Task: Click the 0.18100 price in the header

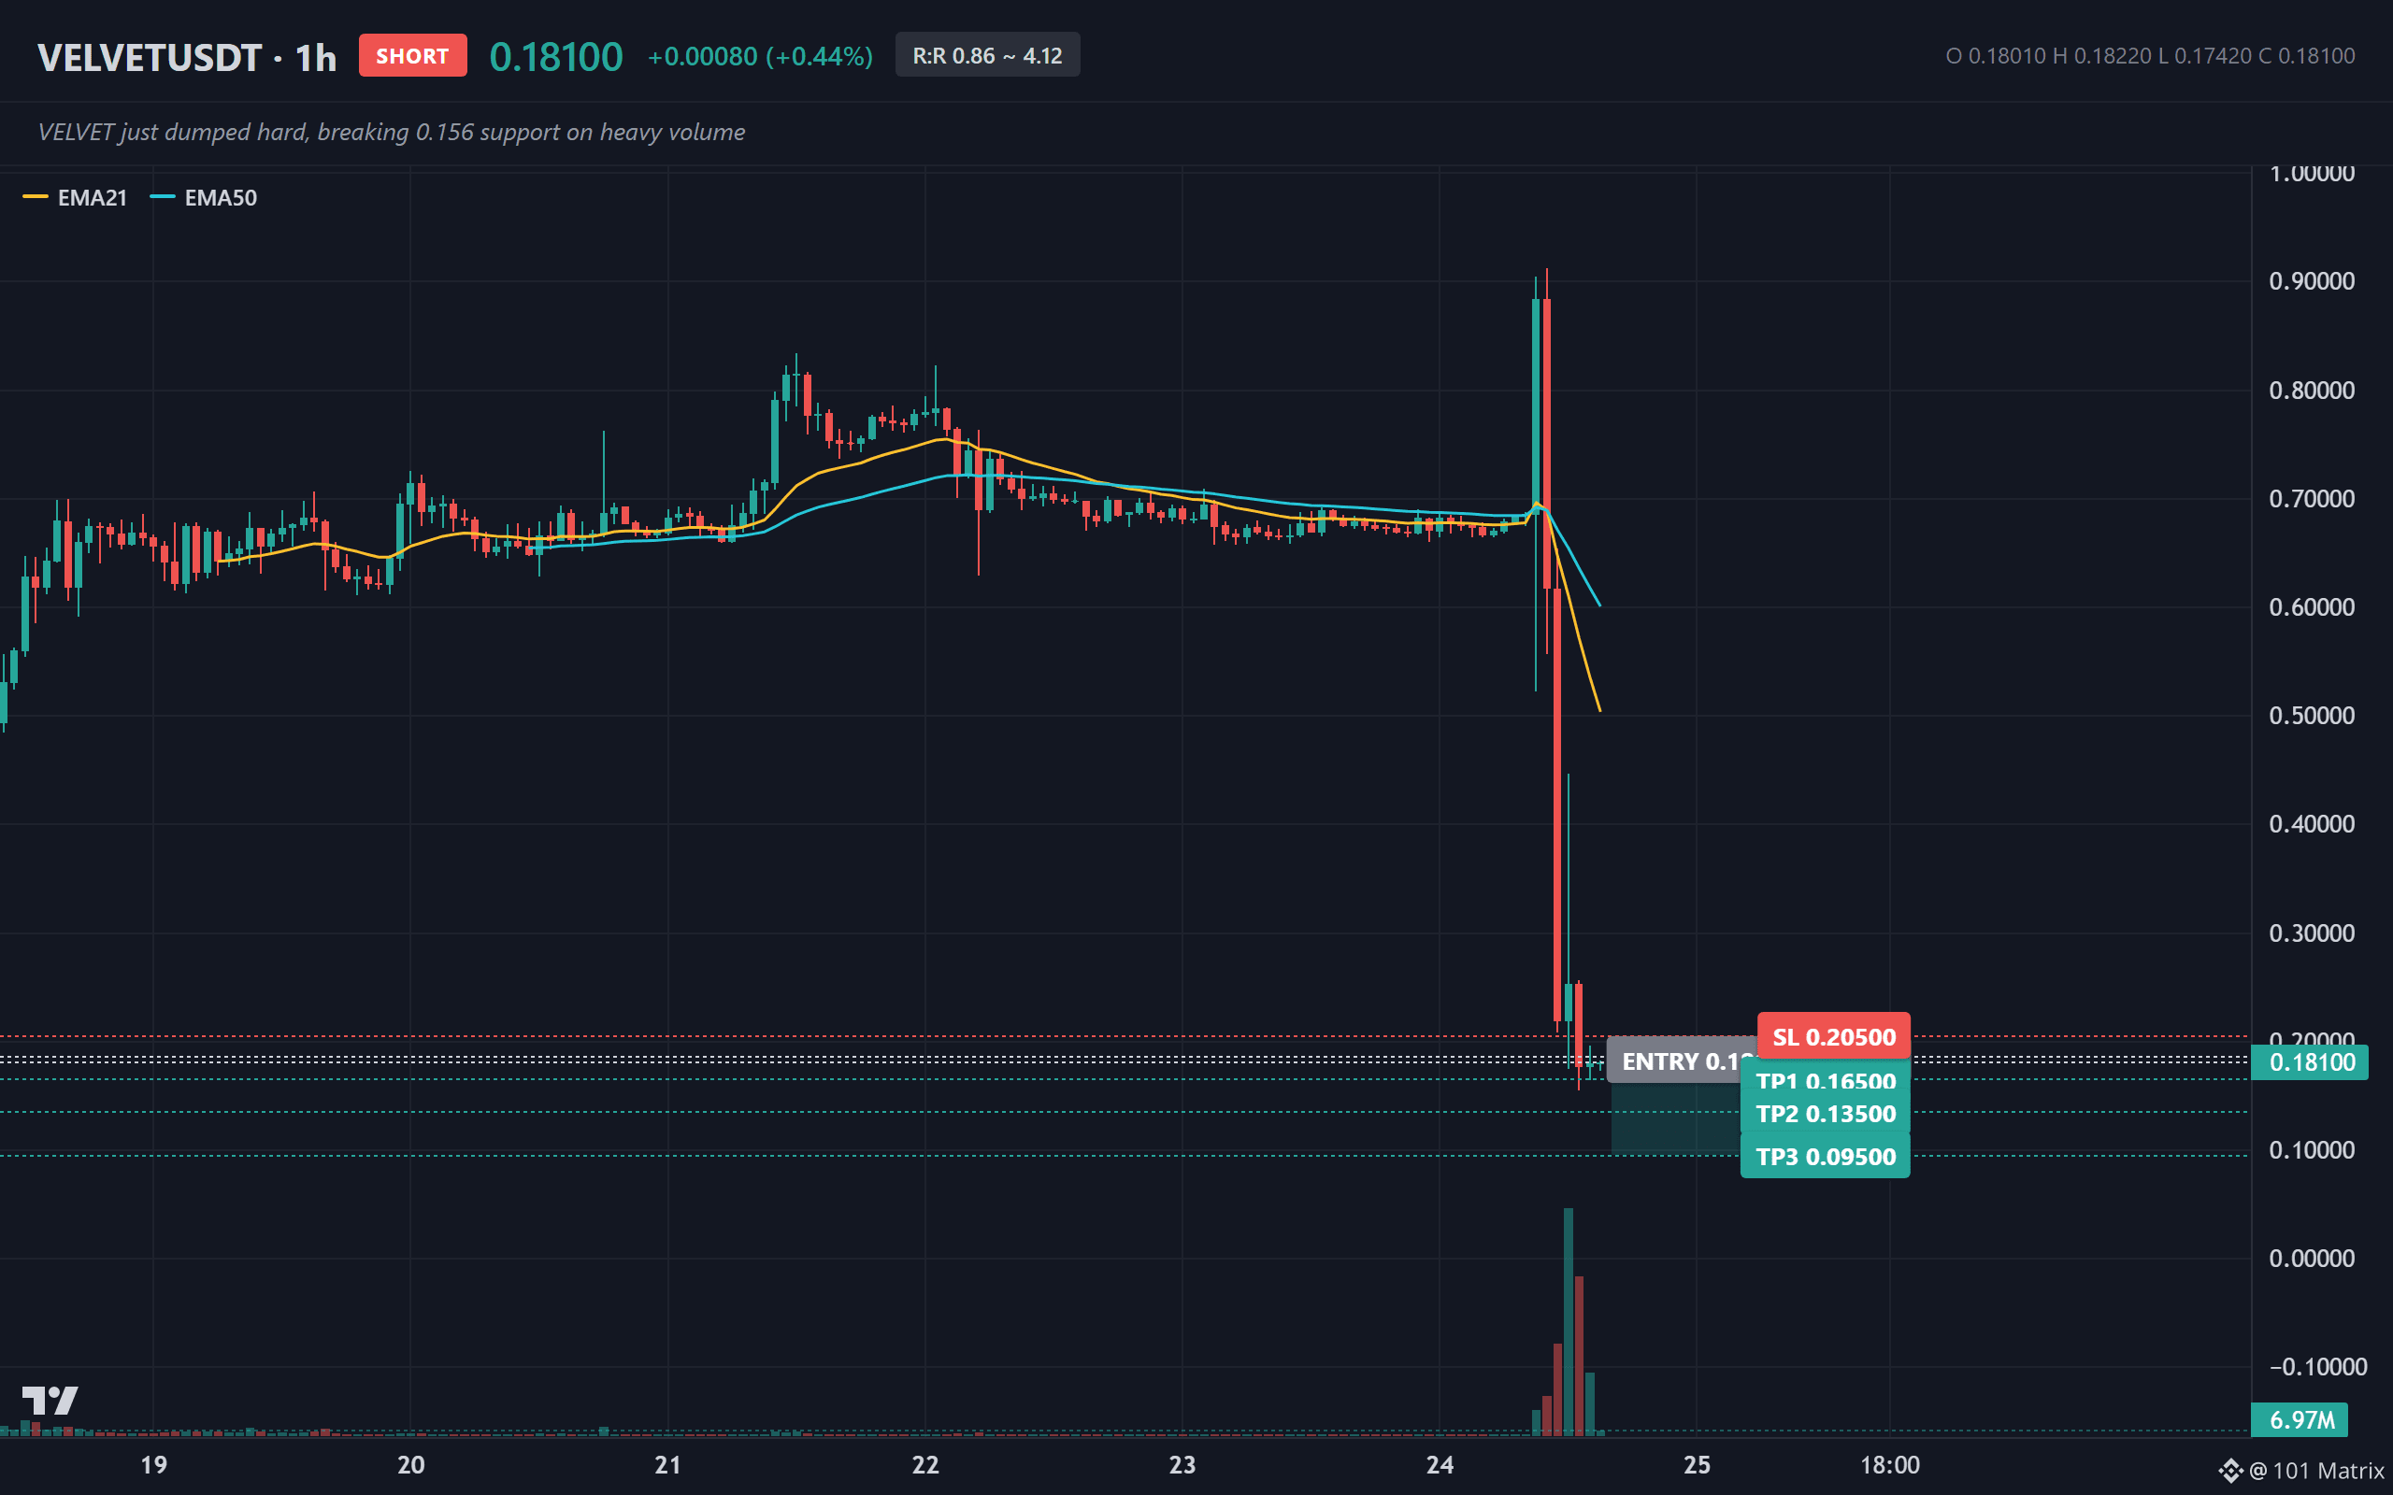Action: [x=556, y=57]
